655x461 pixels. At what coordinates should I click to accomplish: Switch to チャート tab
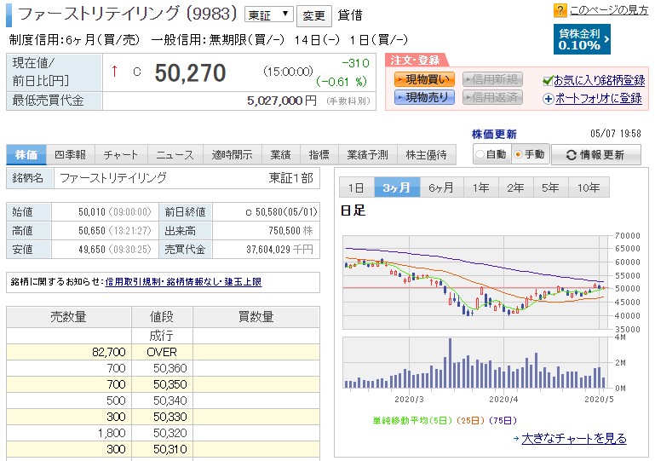click(x=121, y=154)
